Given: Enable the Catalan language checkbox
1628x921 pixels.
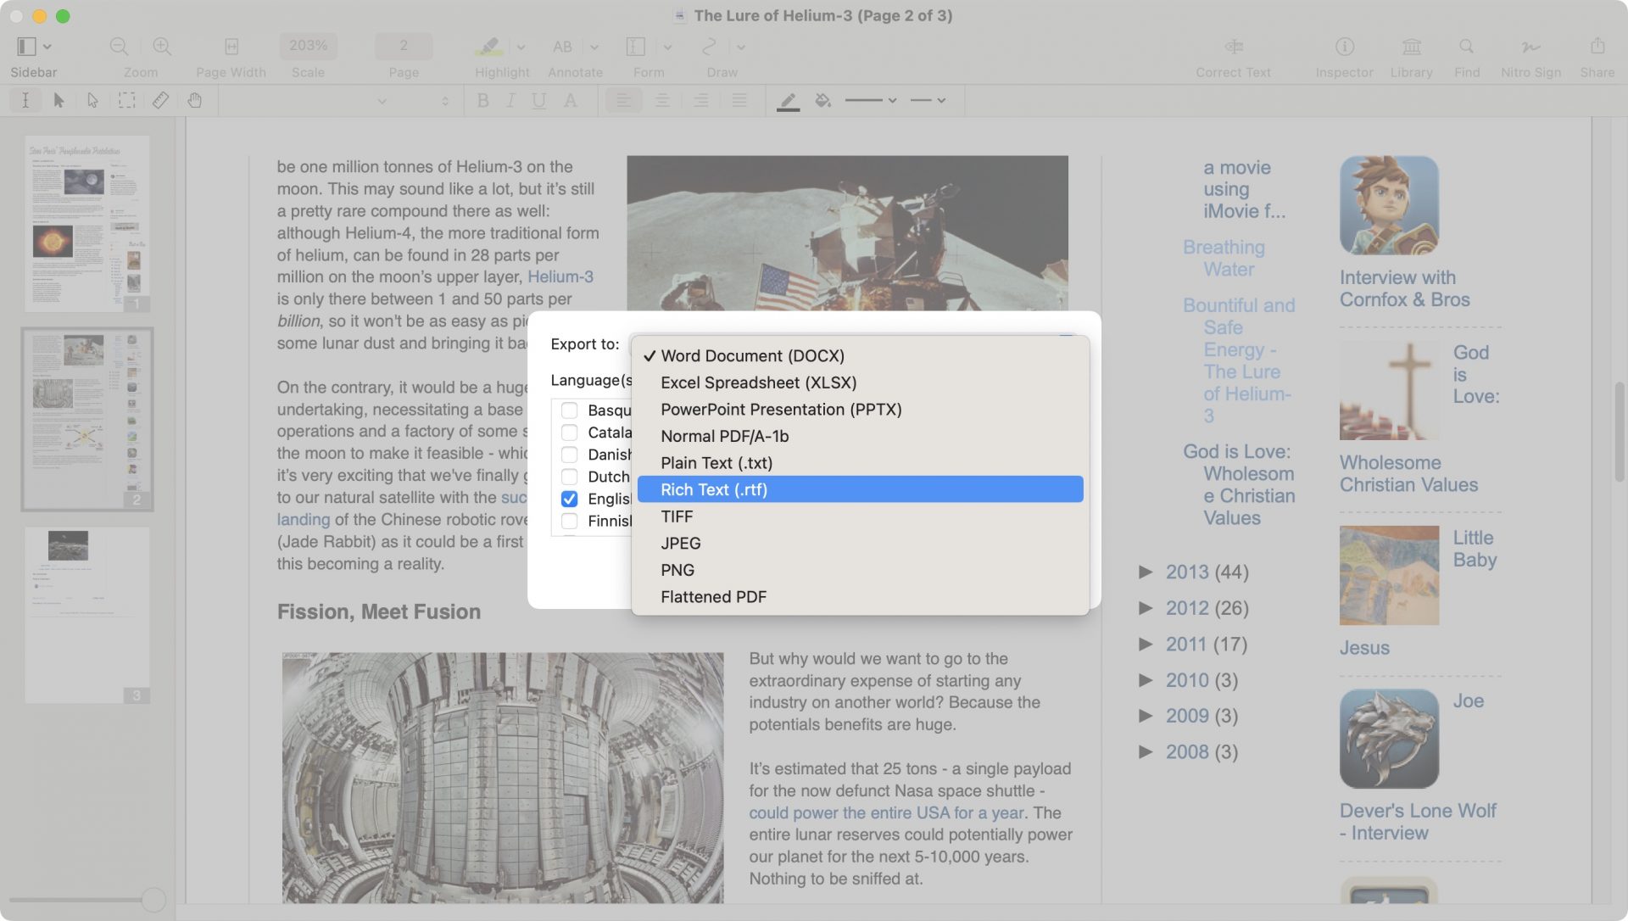Looking at the screenshot, I should click(x=568, y=433).
